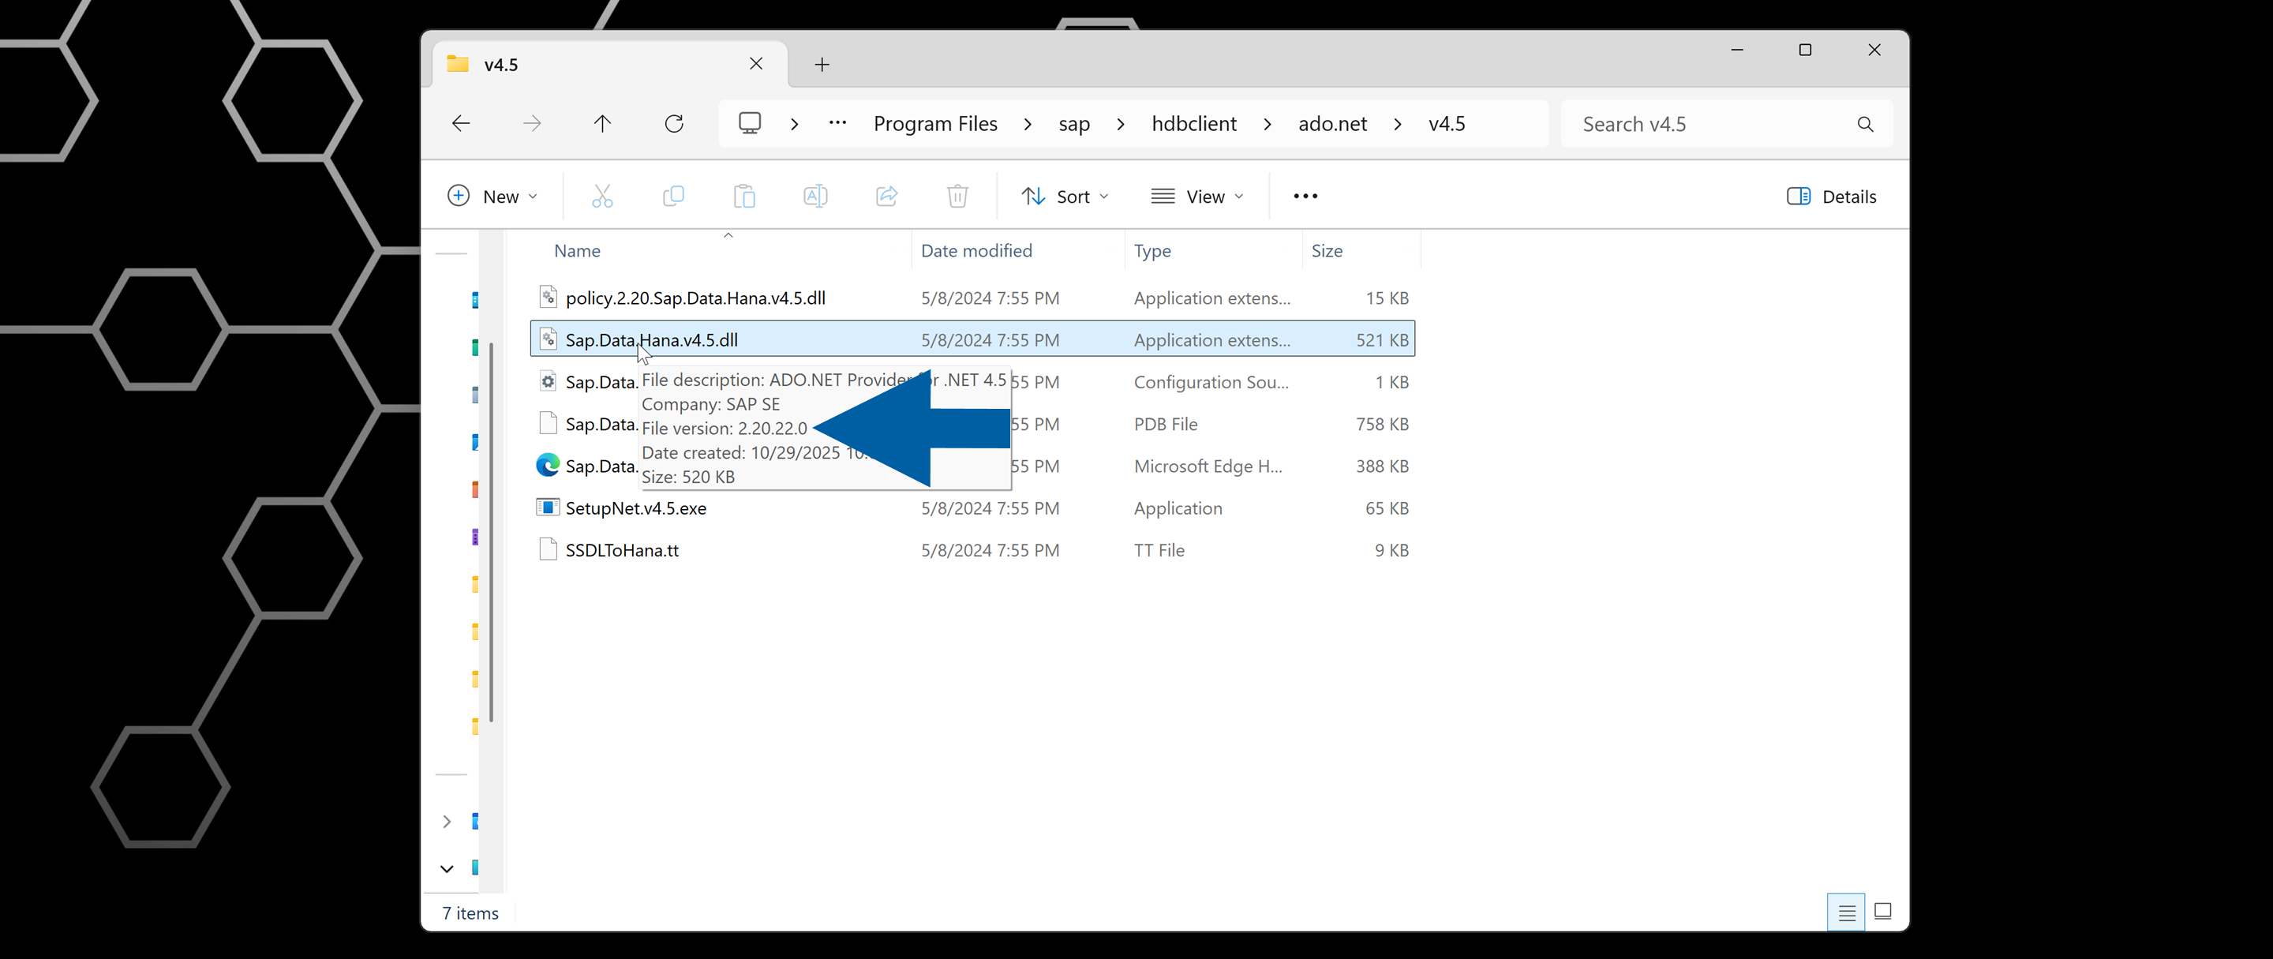Rename the selected file via the Rename icon

pyautogui.click(x=815, y=196)
